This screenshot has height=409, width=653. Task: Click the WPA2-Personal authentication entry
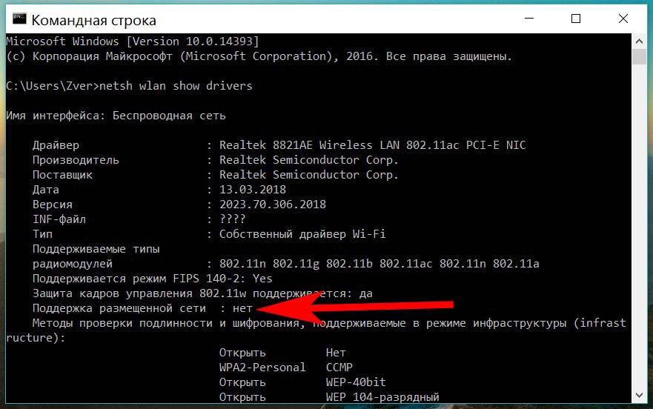tap(262, 368)
